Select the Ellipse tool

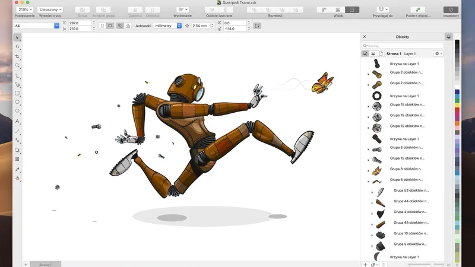pos(17,102)
